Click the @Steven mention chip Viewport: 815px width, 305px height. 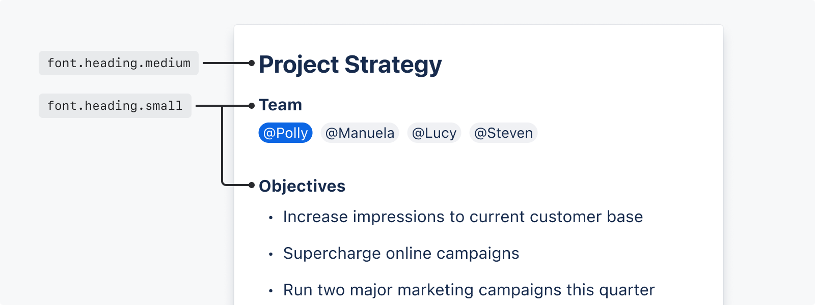(x=503, y=133)
